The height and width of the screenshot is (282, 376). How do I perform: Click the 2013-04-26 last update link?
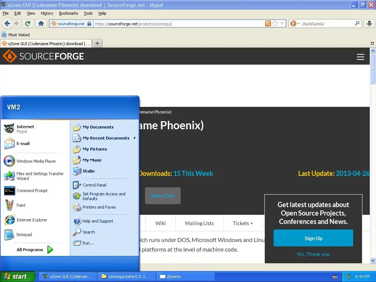click(352, 173)
